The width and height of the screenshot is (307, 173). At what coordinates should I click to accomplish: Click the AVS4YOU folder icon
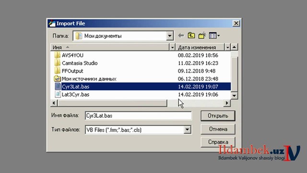[57, 55]
